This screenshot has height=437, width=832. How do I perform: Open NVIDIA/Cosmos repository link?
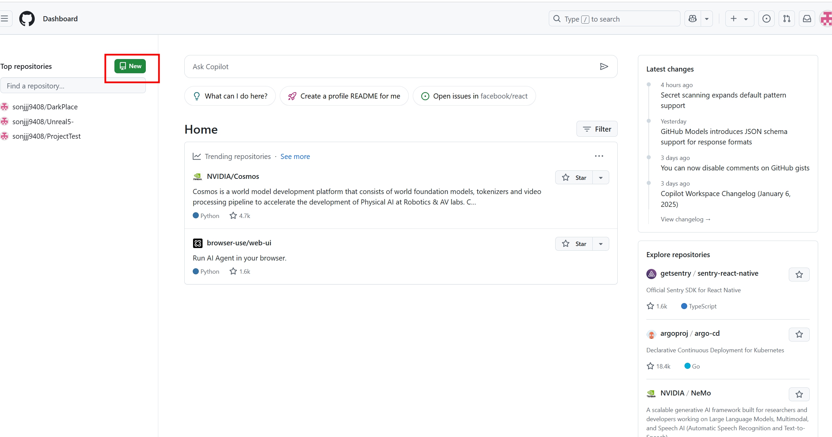(x=233, y=176)
